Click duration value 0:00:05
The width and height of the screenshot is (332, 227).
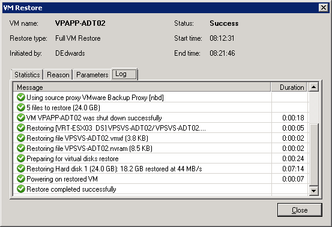[293, 128]
